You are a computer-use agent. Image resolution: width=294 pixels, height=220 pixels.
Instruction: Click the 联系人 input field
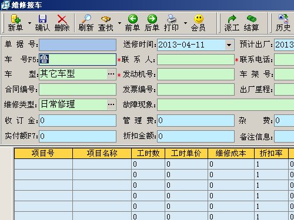[x=196, y=60]
